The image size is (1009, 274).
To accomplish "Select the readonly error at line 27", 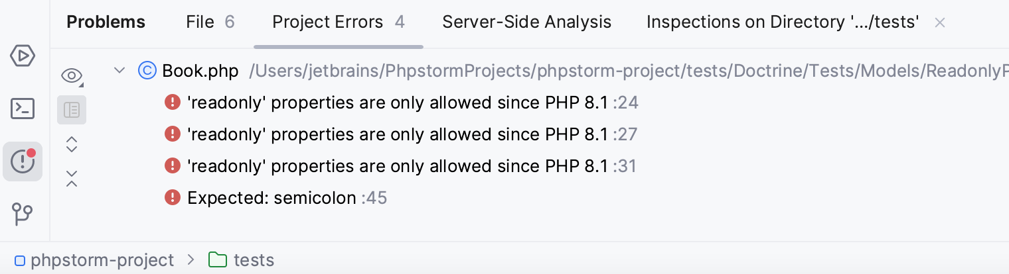I will [x=397, y=134].
